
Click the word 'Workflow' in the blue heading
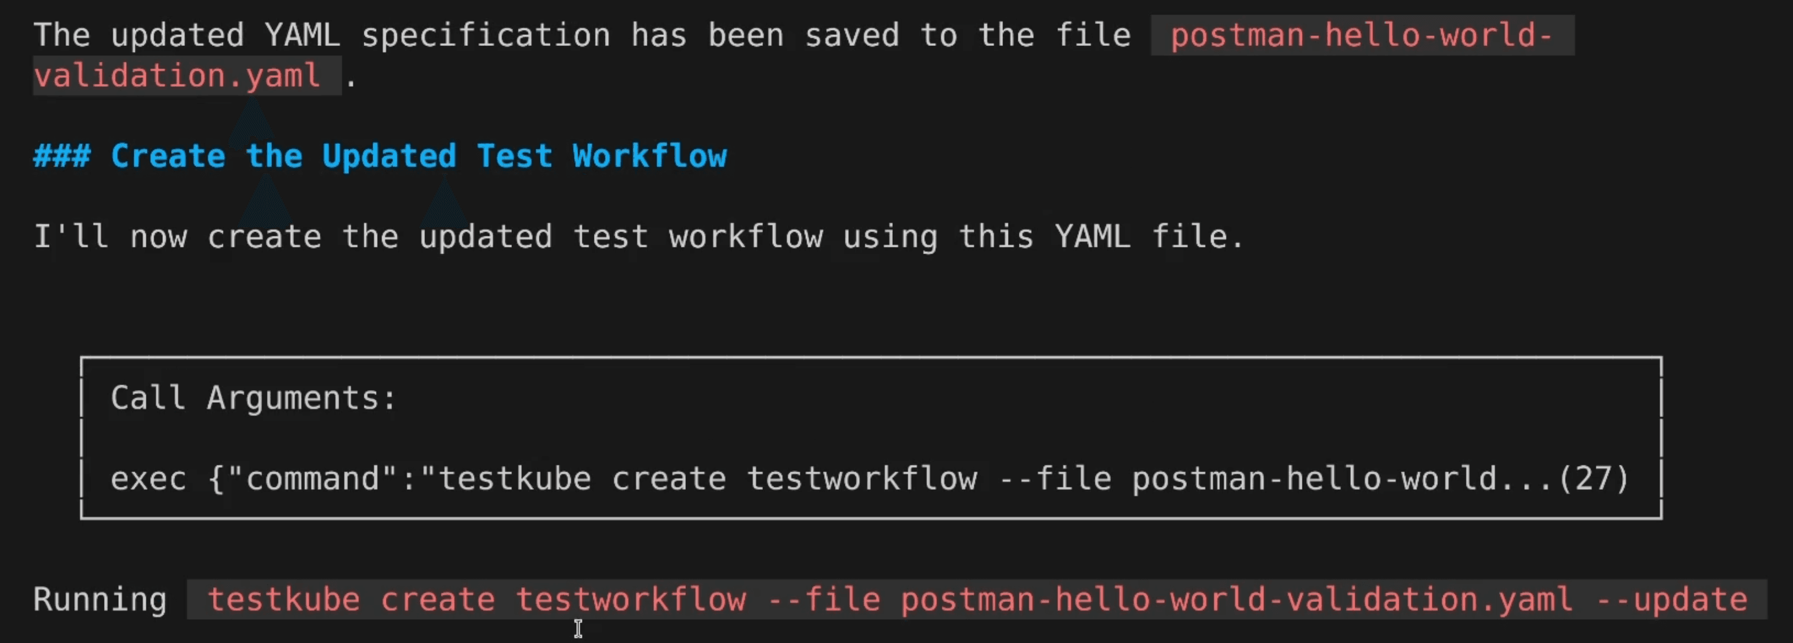pos(649,156)
